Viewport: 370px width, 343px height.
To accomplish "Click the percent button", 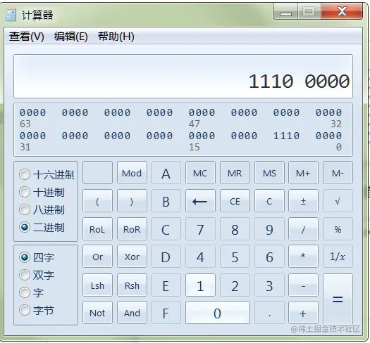I will (338, 229).
